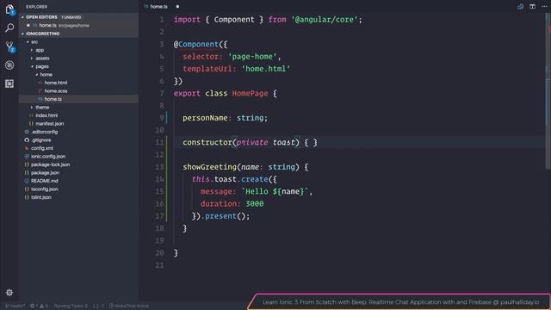Viewport: 551px width, 310px height.
Task: Click the XML icon beside config.xml
Action: [27, 148]
